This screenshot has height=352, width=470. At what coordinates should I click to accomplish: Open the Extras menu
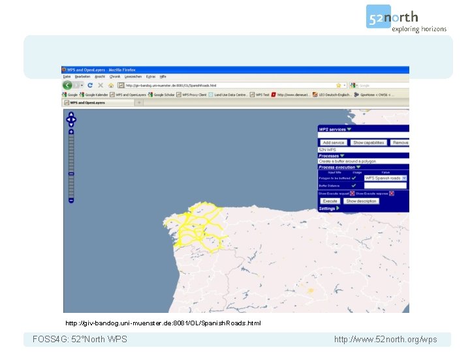tap(151, 77)
